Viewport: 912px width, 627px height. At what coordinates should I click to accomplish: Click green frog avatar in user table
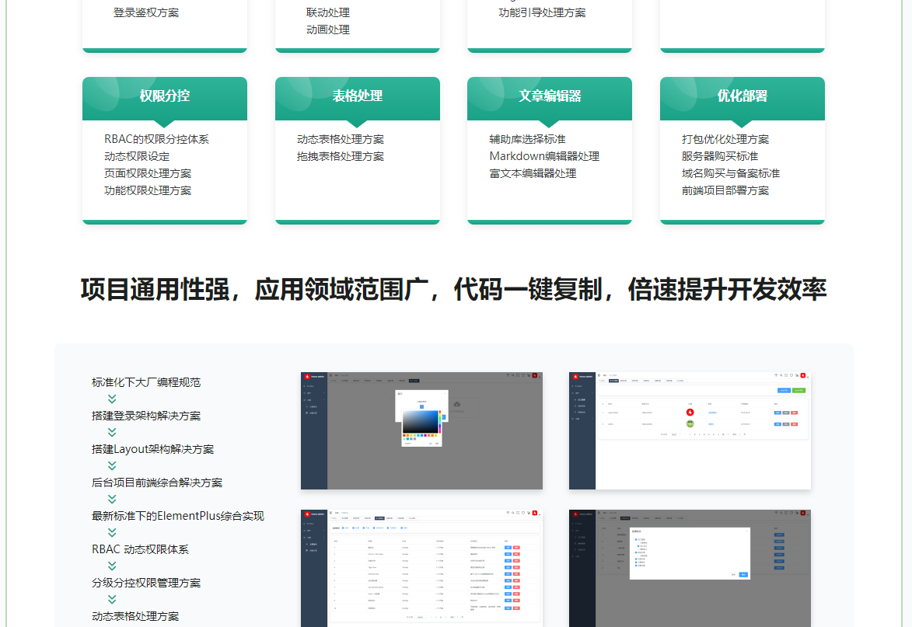690,424
